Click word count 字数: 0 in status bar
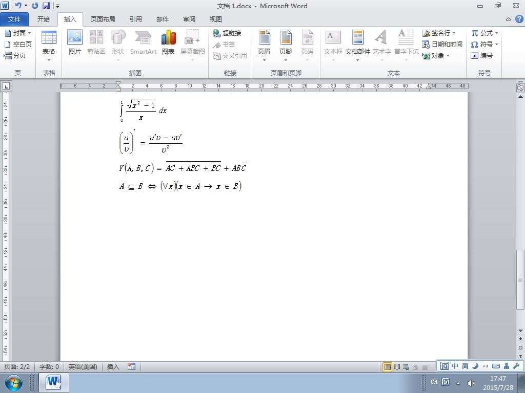The image size is (525, 393). pos(49,366)
